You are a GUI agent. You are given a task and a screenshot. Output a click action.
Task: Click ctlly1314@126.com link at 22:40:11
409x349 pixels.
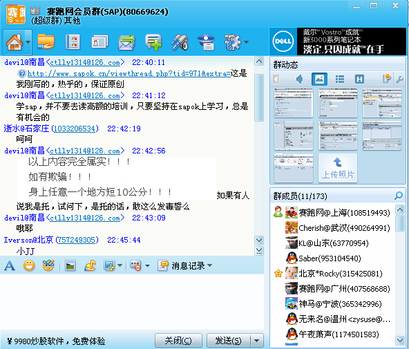coord(85,63)
